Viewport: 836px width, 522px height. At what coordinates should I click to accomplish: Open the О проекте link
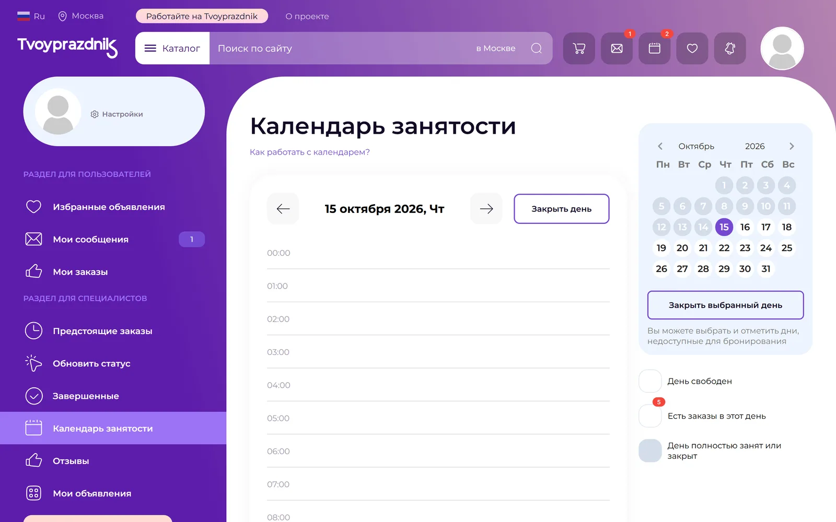click(307, 16)
